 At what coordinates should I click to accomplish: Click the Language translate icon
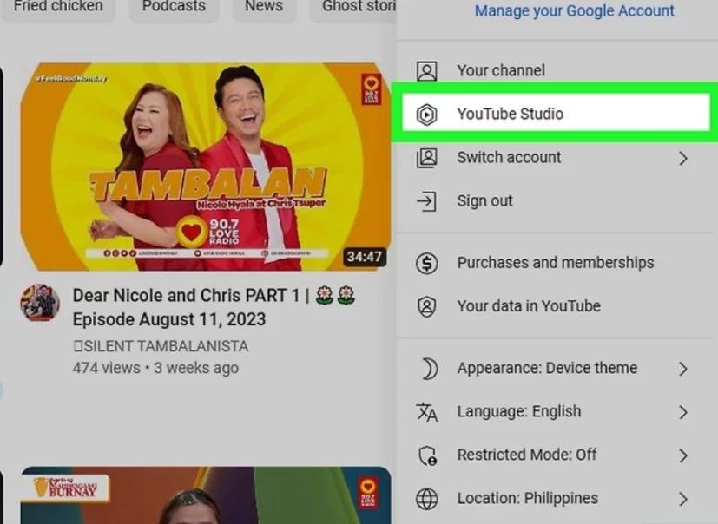click(x=426, y=412)
